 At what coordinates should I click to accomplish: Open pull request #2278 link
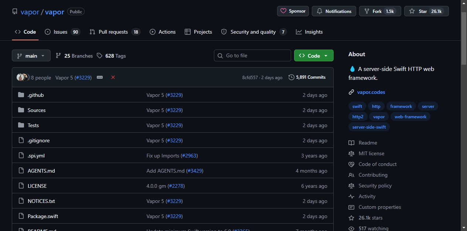(x=176, y=186)
